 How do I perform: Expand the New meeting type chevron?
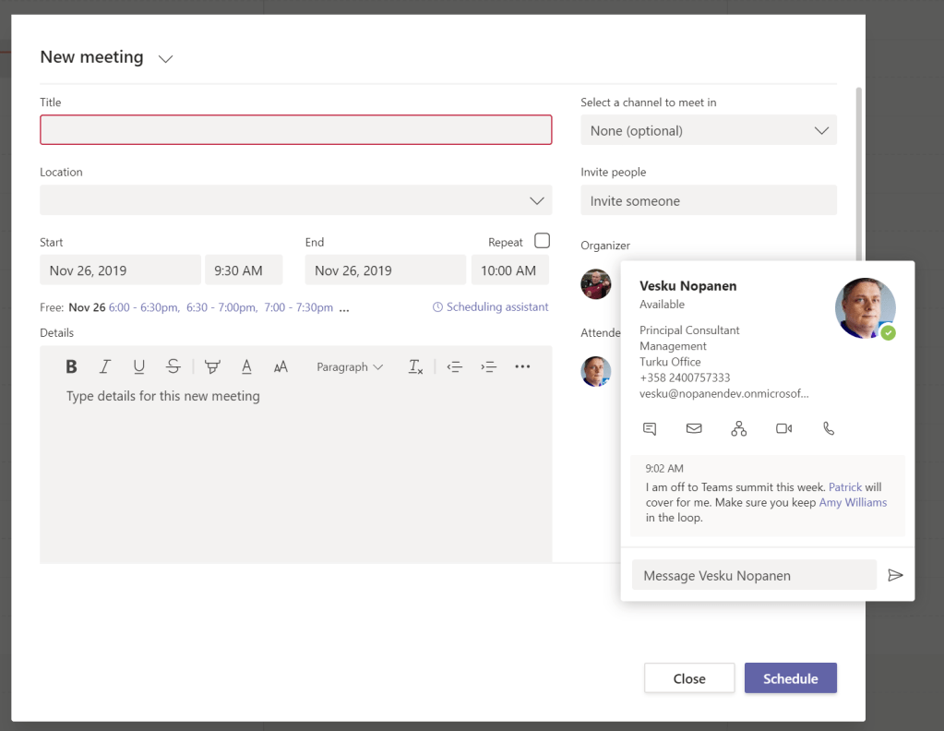click(x=165, y=58)
